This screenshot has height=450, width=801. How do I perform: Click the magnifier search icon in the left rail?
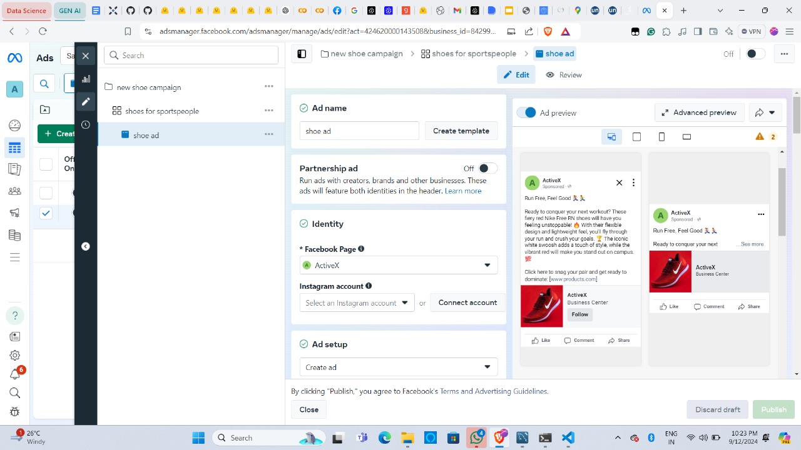[x=15, y=392]
